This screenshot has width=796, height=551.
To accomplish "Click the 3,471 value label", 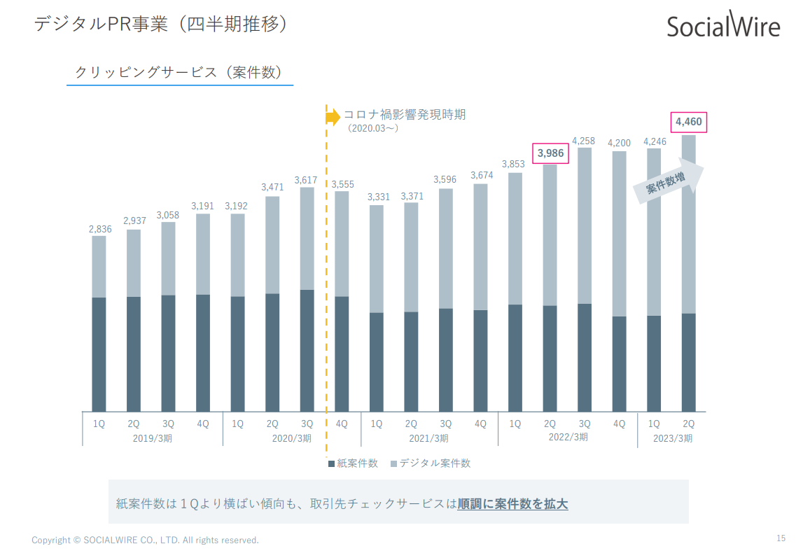I will coord(272,187).
